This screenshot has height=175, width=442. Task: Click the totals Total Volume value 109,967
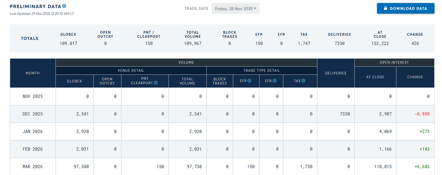point(193,43)
